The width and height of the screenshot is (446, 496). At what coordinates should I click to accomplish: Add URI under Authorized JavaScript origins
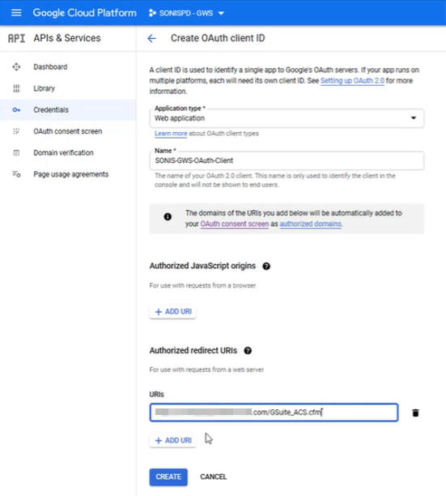[172, 311]
